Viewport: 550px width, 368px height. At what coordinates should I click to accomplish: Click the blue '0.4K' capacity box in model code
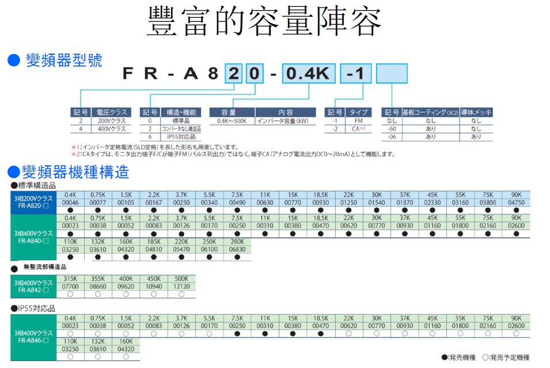308,74
